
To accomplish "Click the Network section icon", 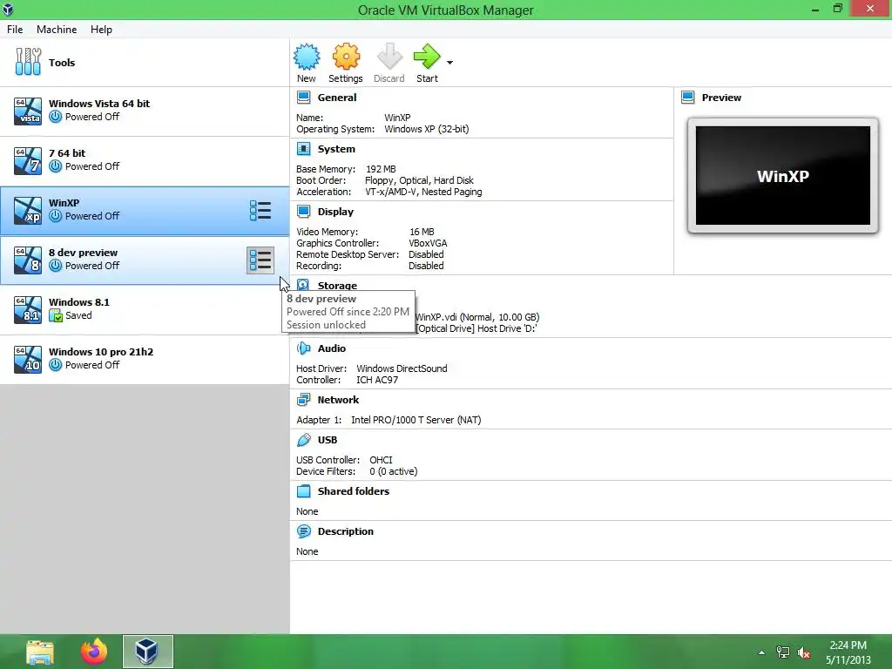I will pyautogui.click(x=304, y=400).
